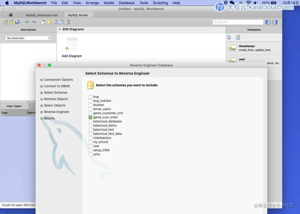The height and width of the screenshot is (214, 300).
Task: Open the Arrange menu
Action: click(92, 3)
